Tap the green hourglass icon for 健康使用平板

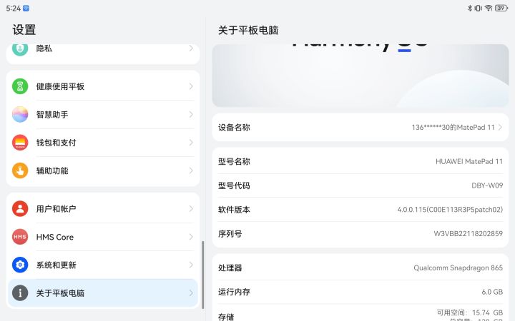pyautogui.click(x=20, y=86)
